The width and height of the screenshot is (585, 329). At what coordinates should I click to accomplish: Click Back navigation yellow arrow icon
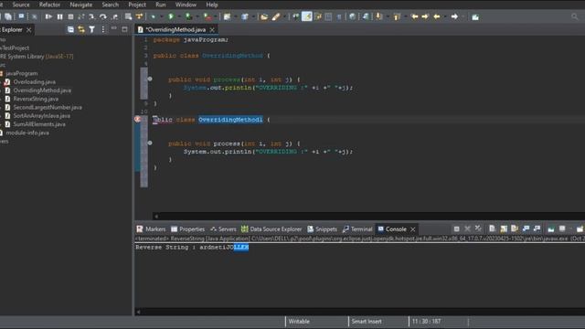pos(437,16)
